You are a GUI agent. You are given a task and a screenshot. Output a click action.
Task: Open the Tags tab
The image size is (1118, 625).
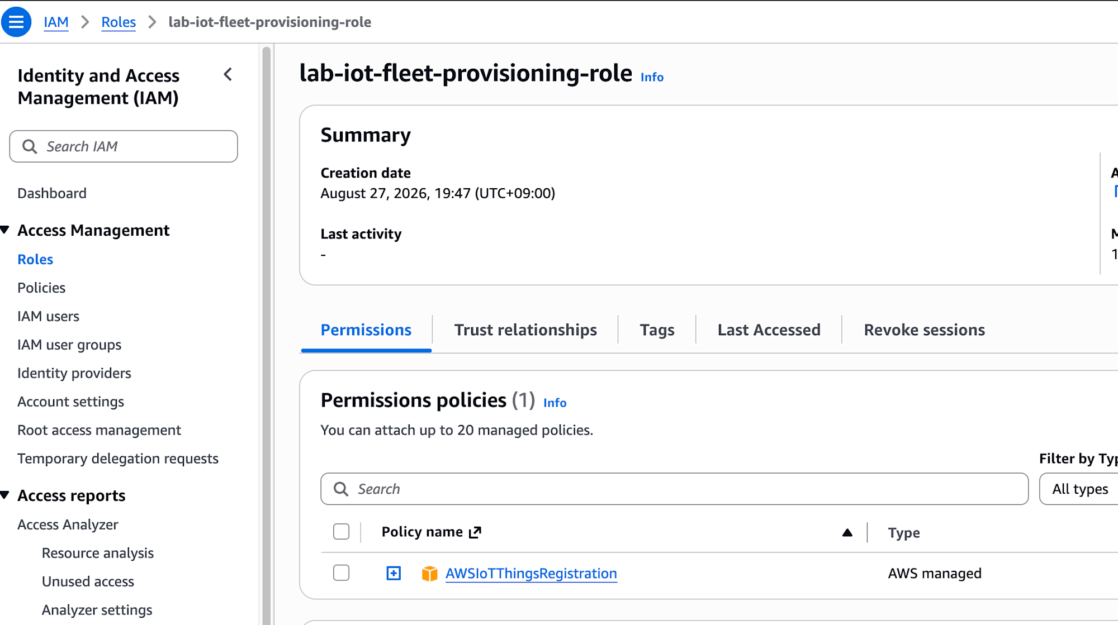[x=657, y=330]
